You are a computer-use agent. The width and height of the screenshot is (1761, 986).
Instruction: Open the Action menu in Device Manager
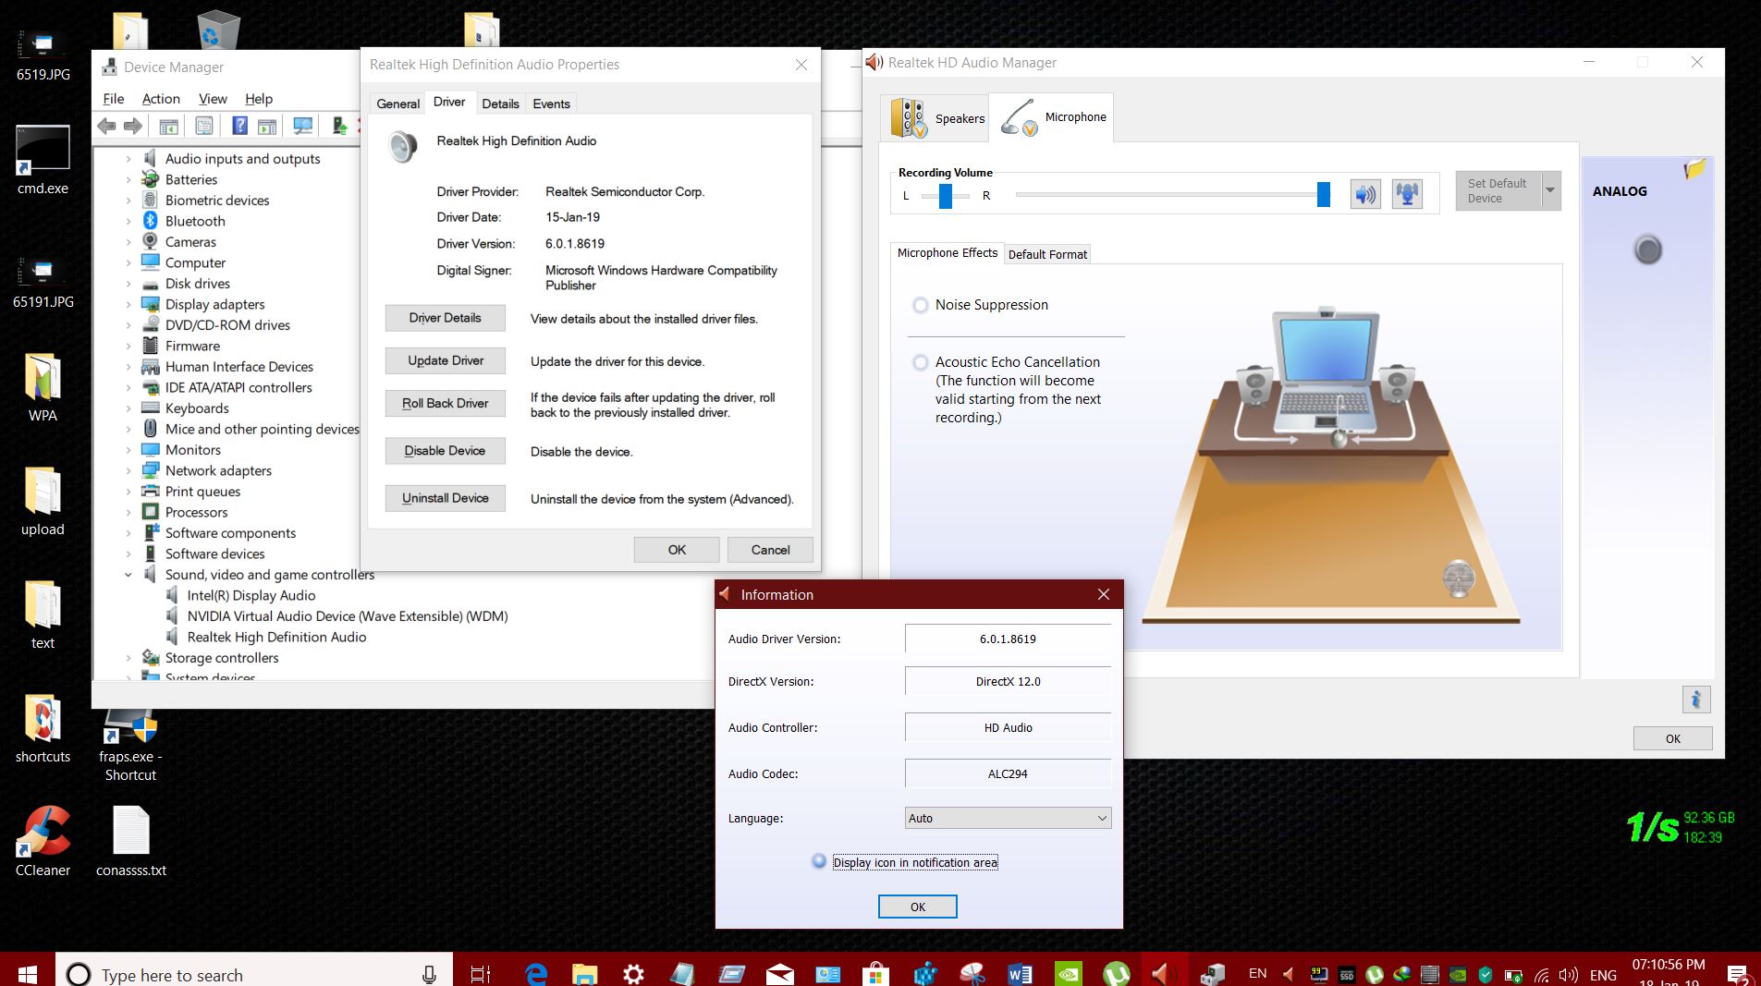(161, 99)
